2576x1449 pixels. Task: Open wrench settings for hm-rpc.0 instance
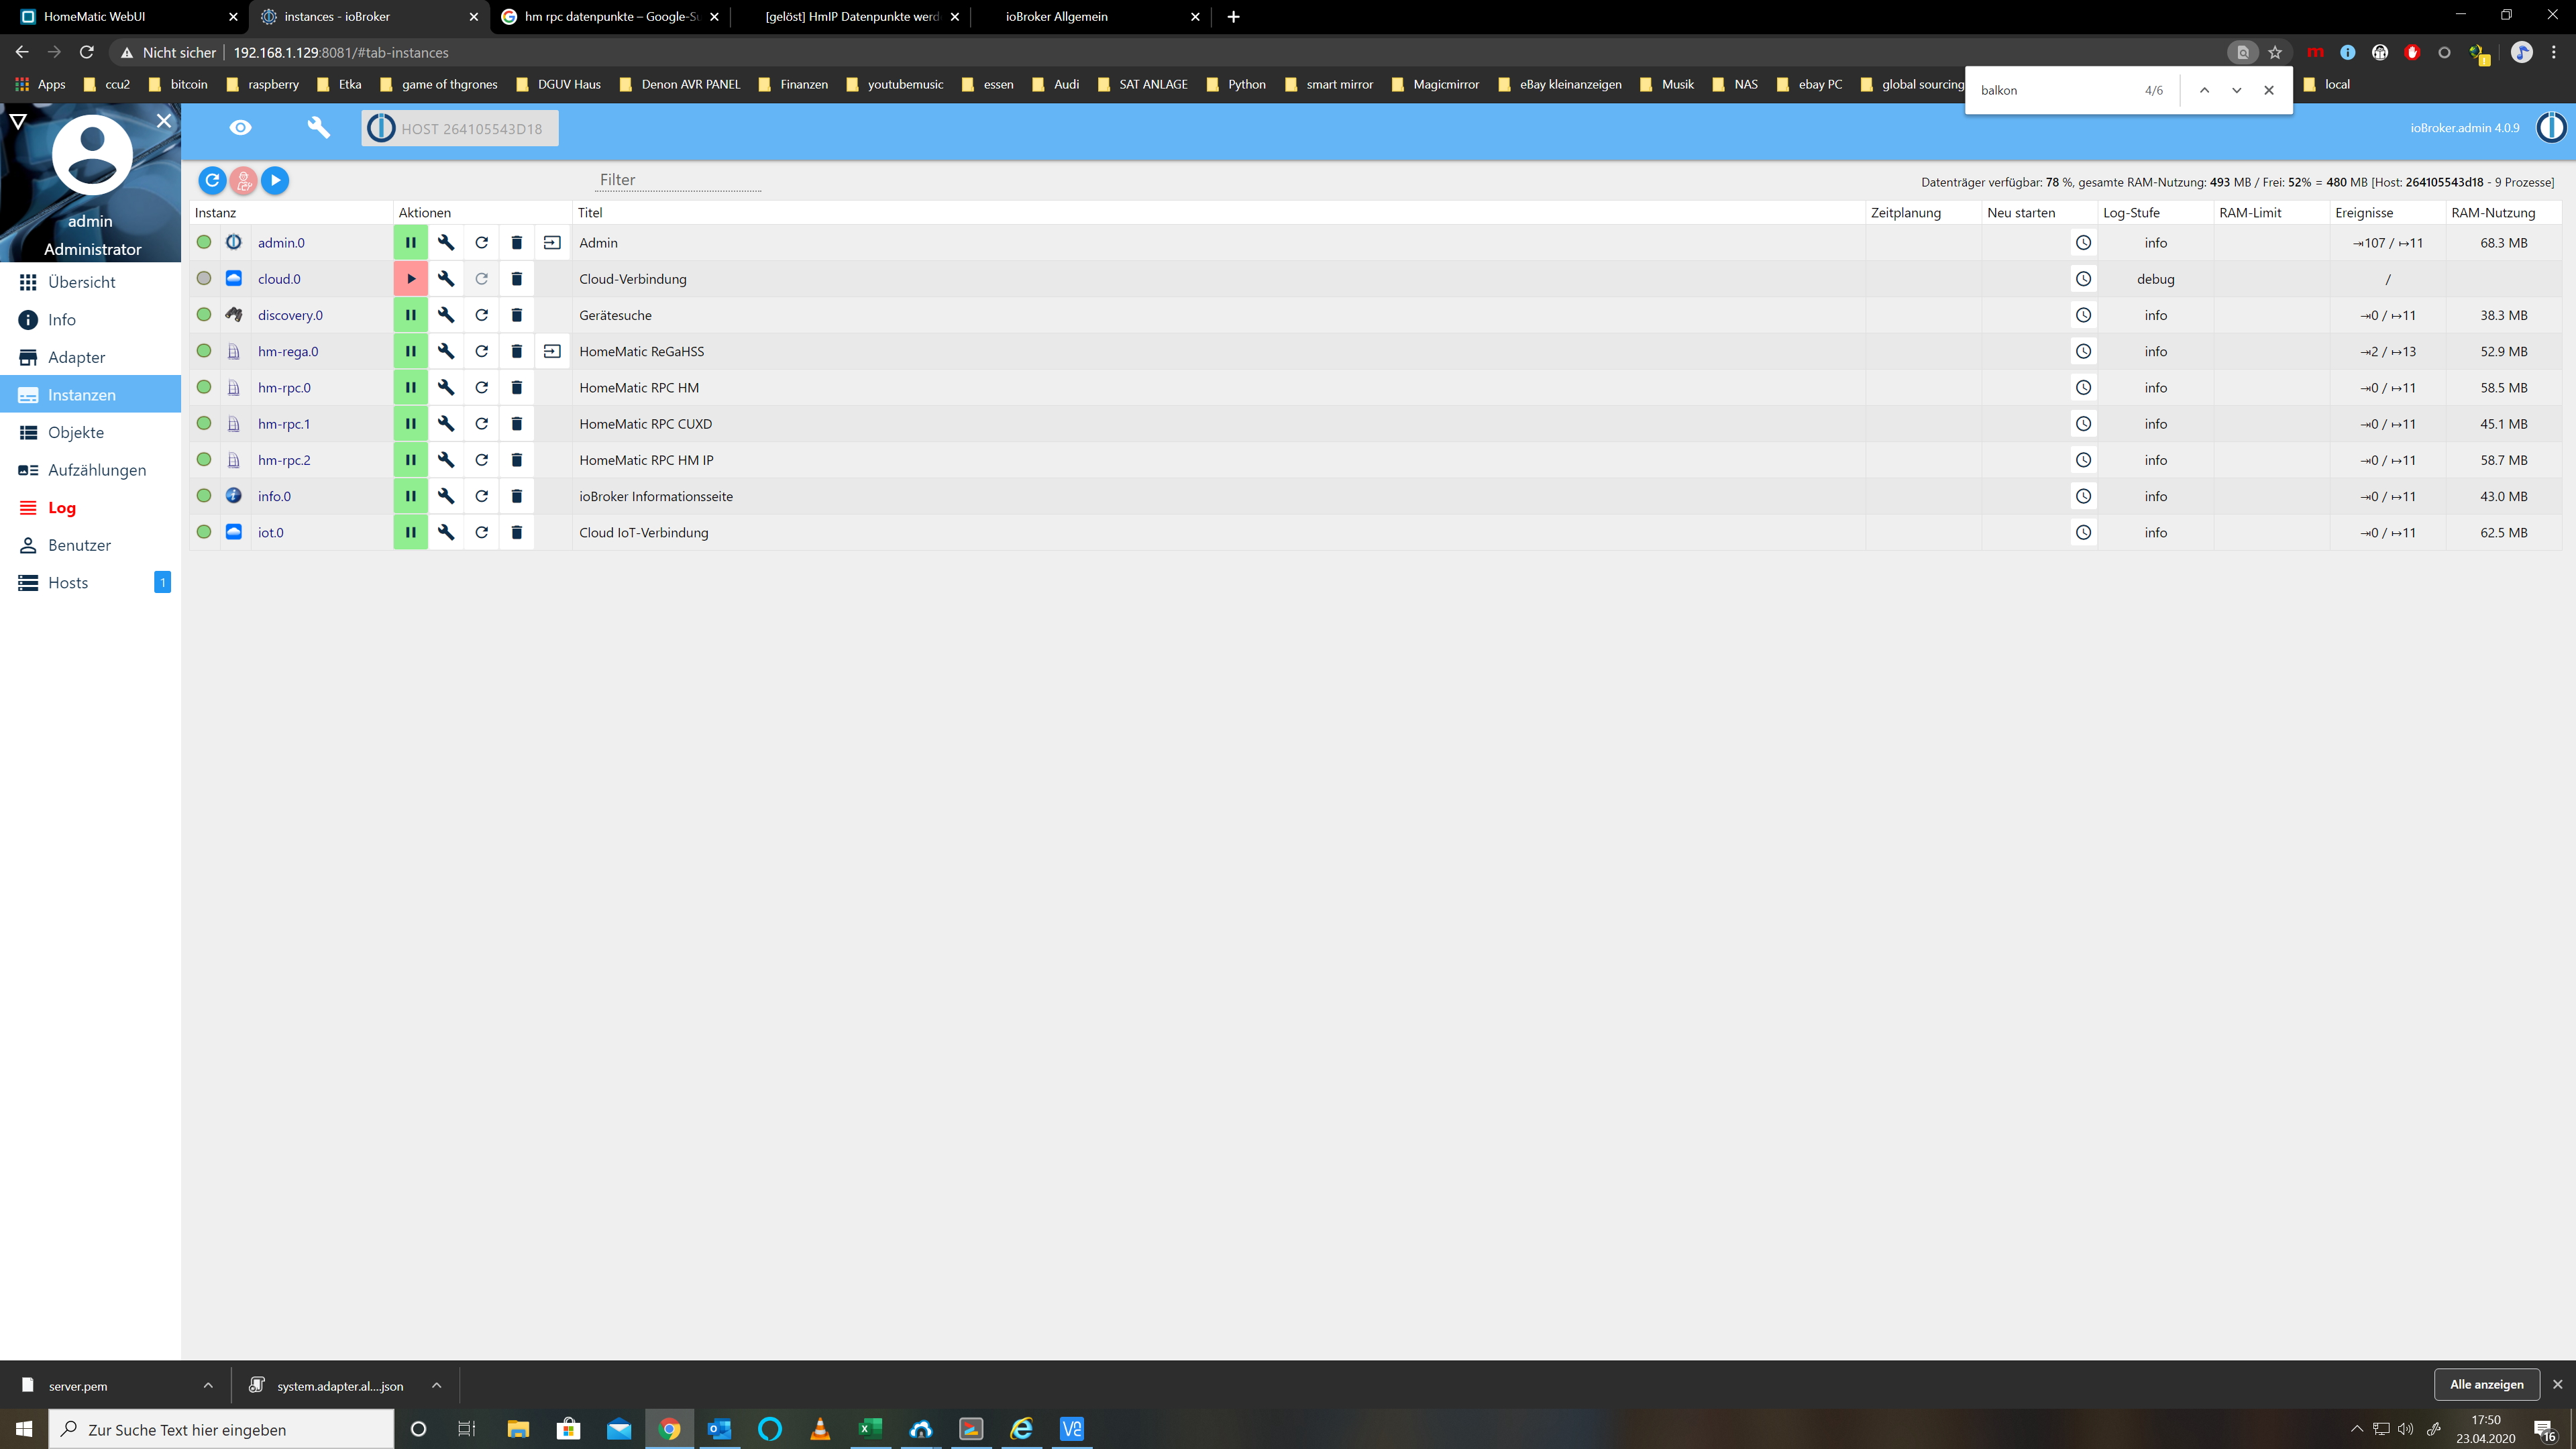pos(446,387)
